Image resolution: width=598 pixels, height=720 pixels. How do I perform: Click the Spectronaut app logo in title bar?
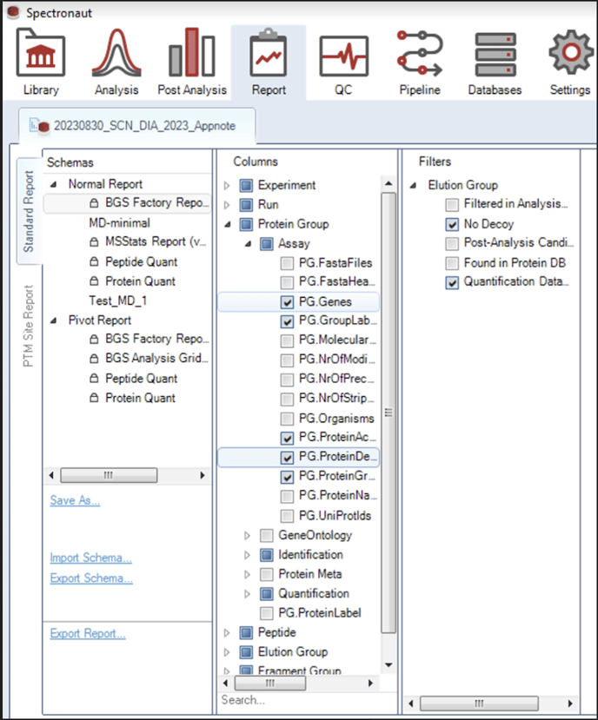pos(14,12)
